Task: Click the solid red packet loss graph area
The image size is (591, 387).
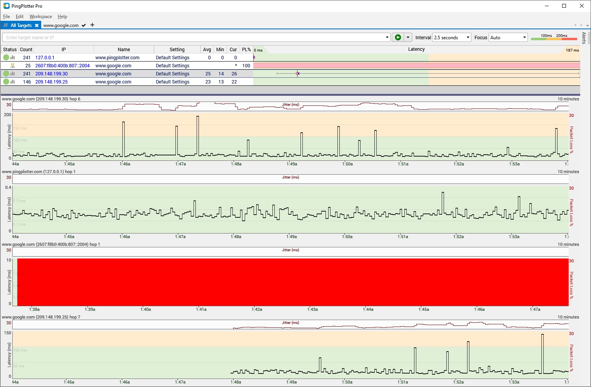Action: [293, 282]
